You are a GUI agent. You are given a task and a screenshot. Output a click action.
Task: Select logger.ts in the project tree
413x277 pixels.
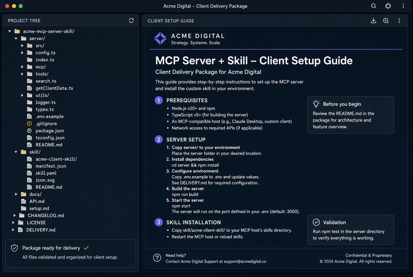point(46,102)
